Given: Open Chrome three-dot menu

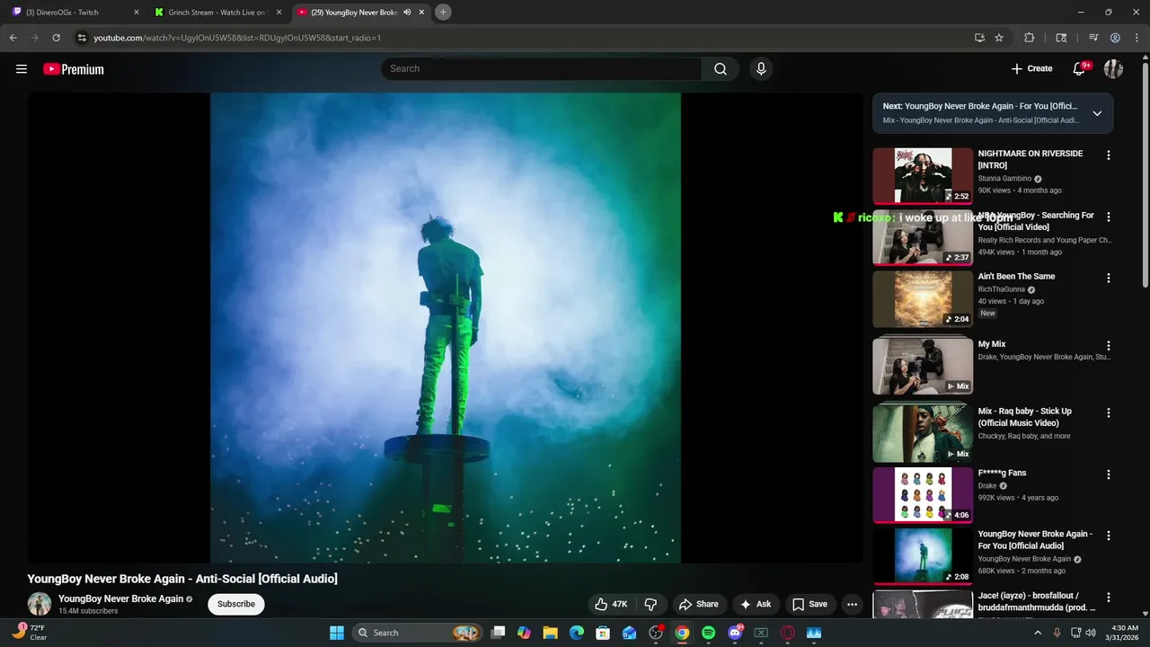Looking at the screenshot, I should [x=1137, y=38].
